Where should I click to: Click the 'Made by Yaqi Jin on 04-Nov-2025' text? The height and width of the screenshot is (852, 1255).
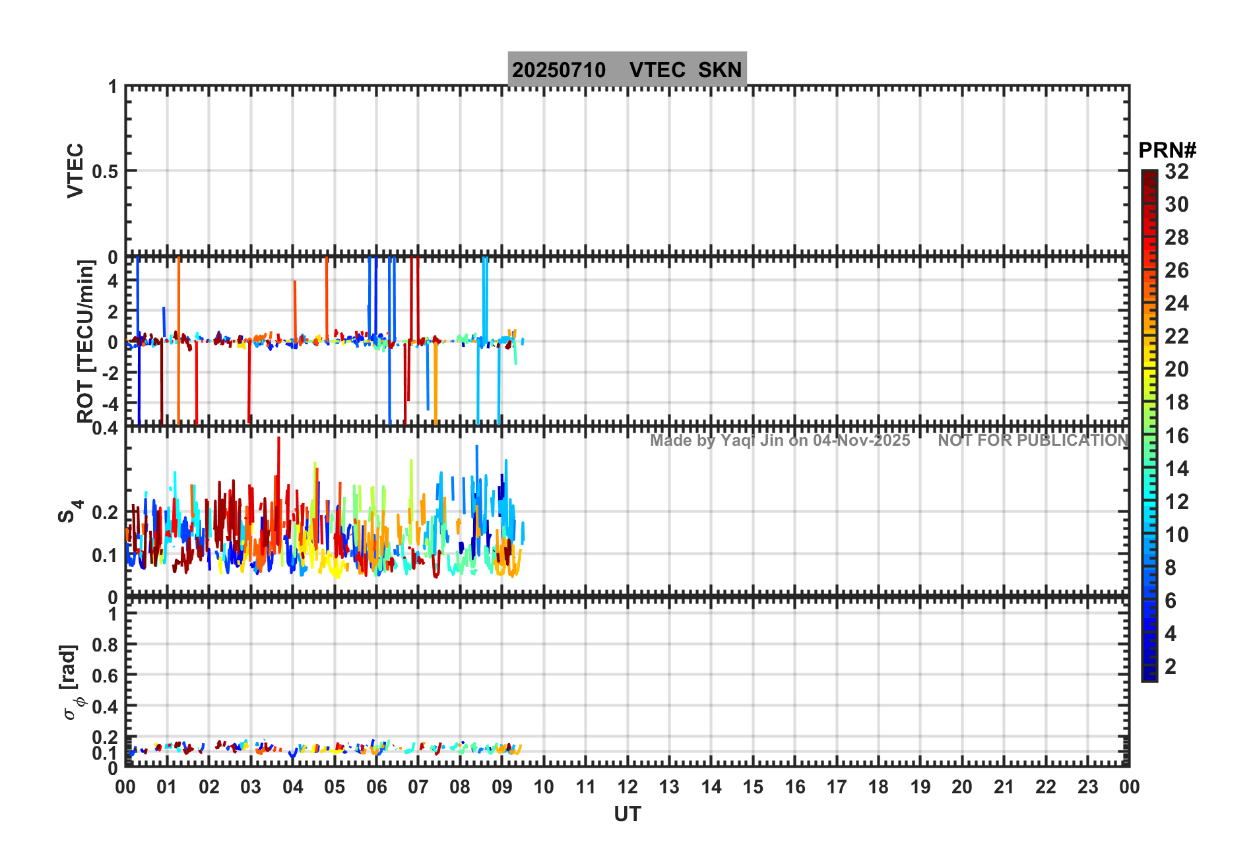[x=780, y=441]
